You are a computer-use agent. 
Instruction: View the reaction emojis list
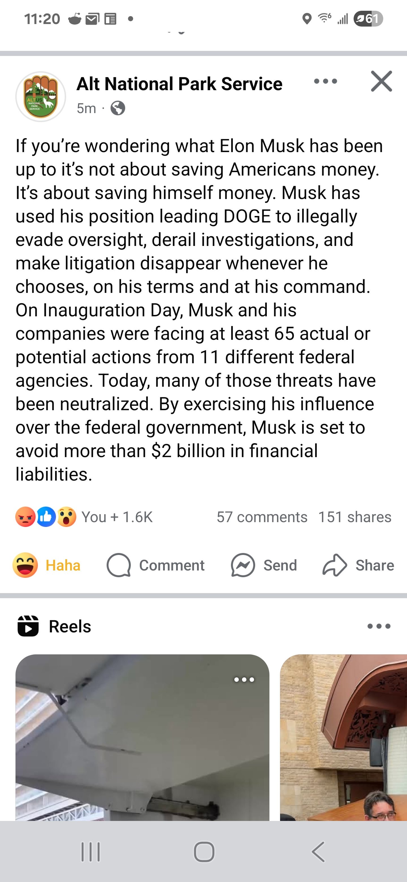pos(46,517)
